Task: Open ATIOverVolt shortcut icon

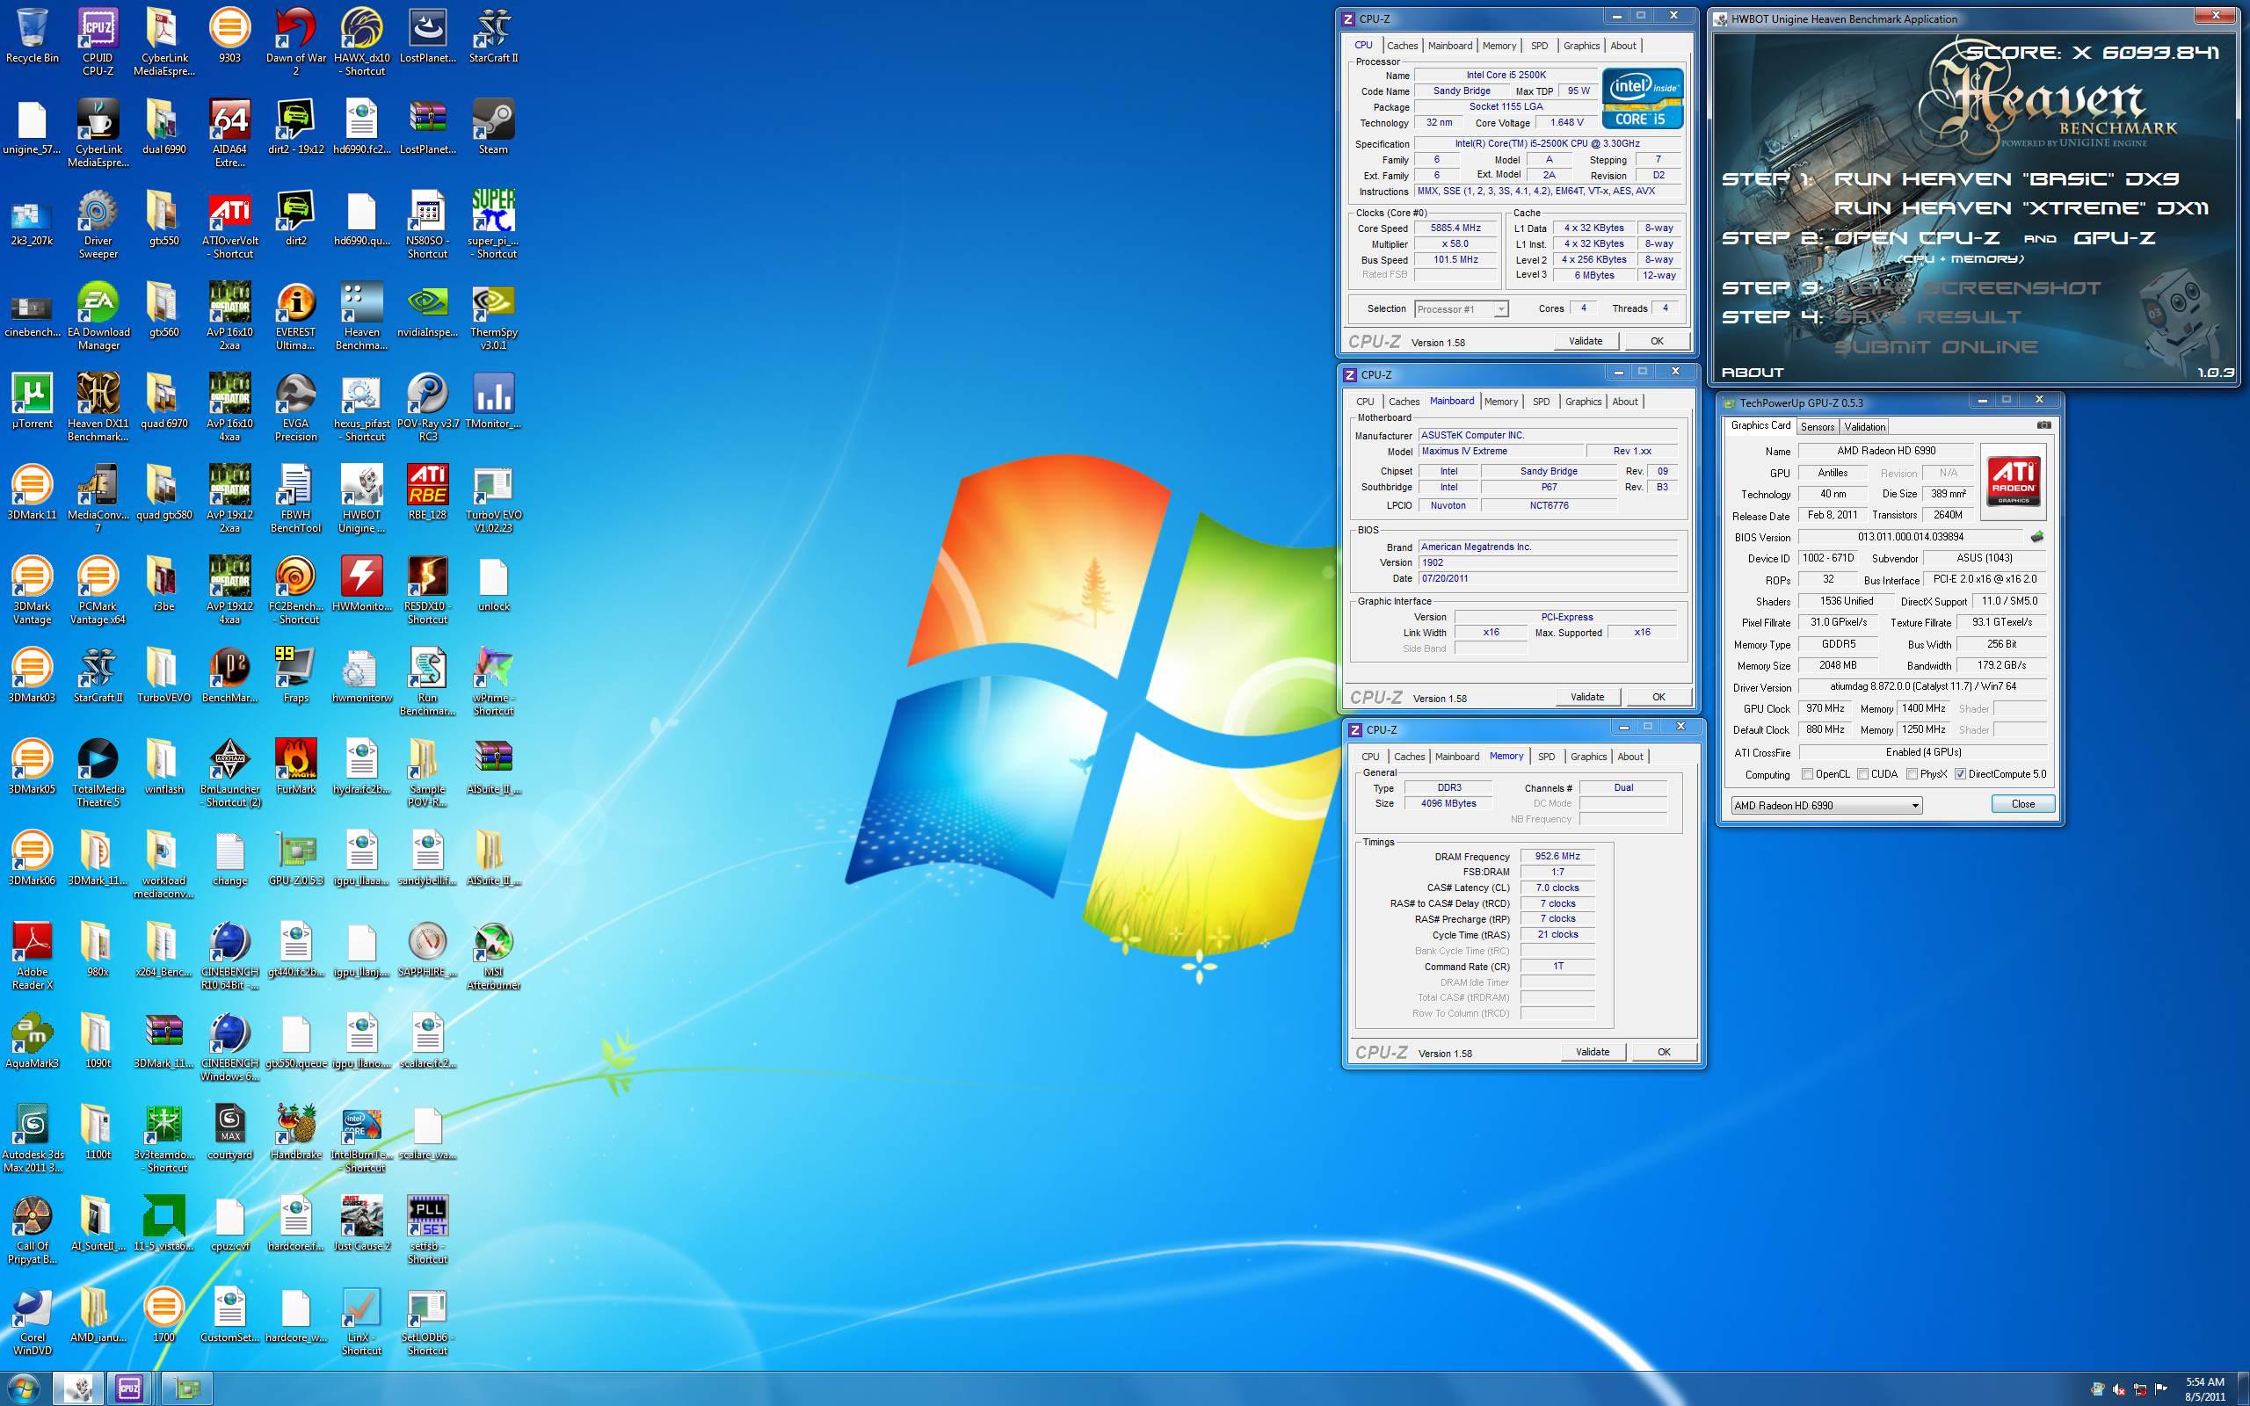Action: pos(229,224)
